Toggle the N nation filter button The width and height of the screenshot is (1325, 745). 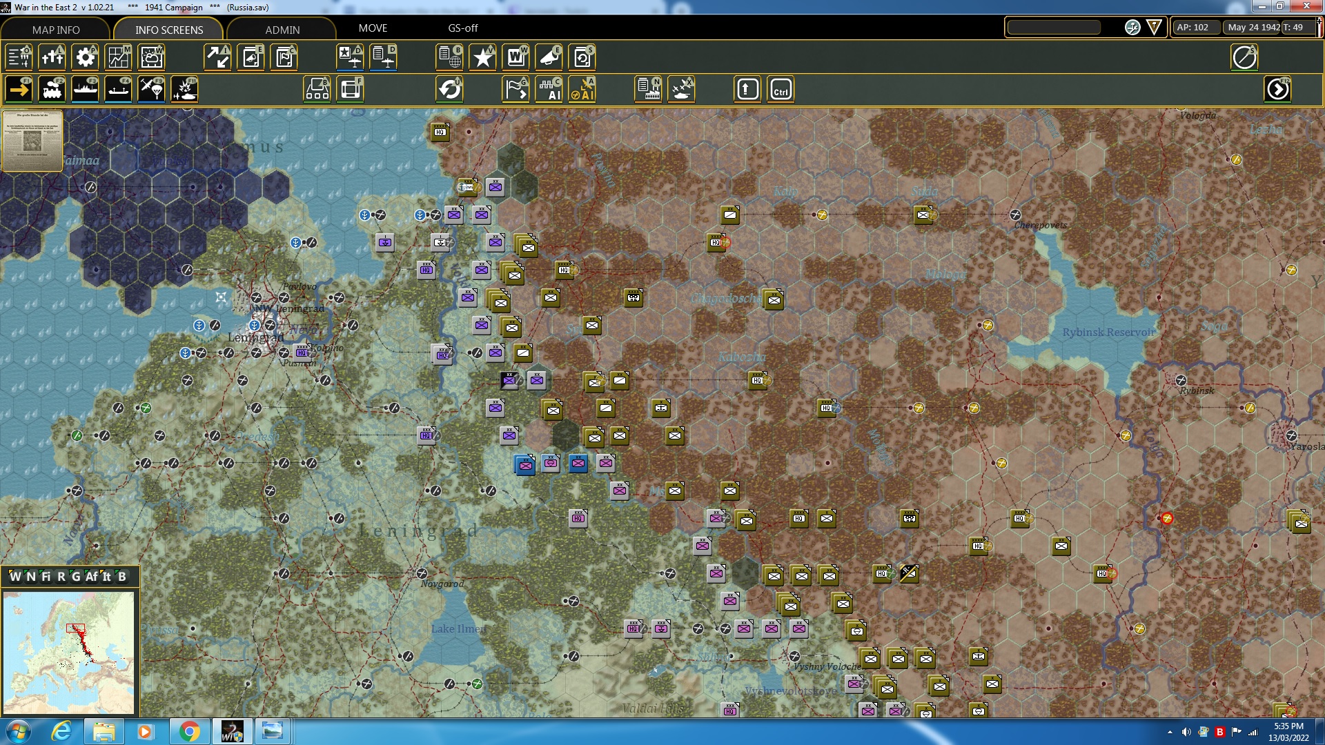(x=30, y=577)
